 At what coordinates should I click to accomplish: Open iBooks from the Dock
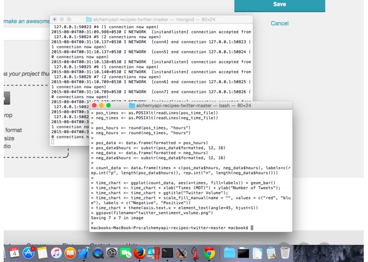tap(70, 253)
